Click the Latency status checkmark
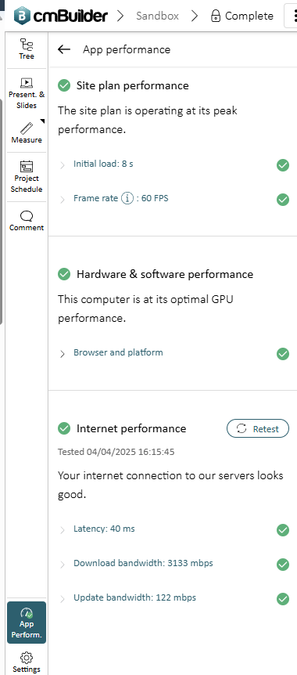Viewport: 297px width, 675px height. pos(283,530)
